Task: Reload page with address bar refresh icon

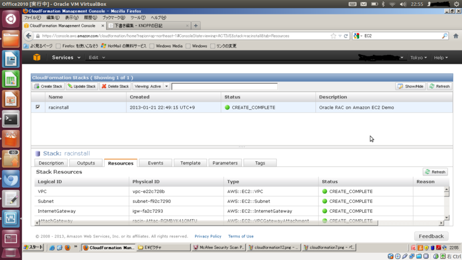Action: pos(346,36)
